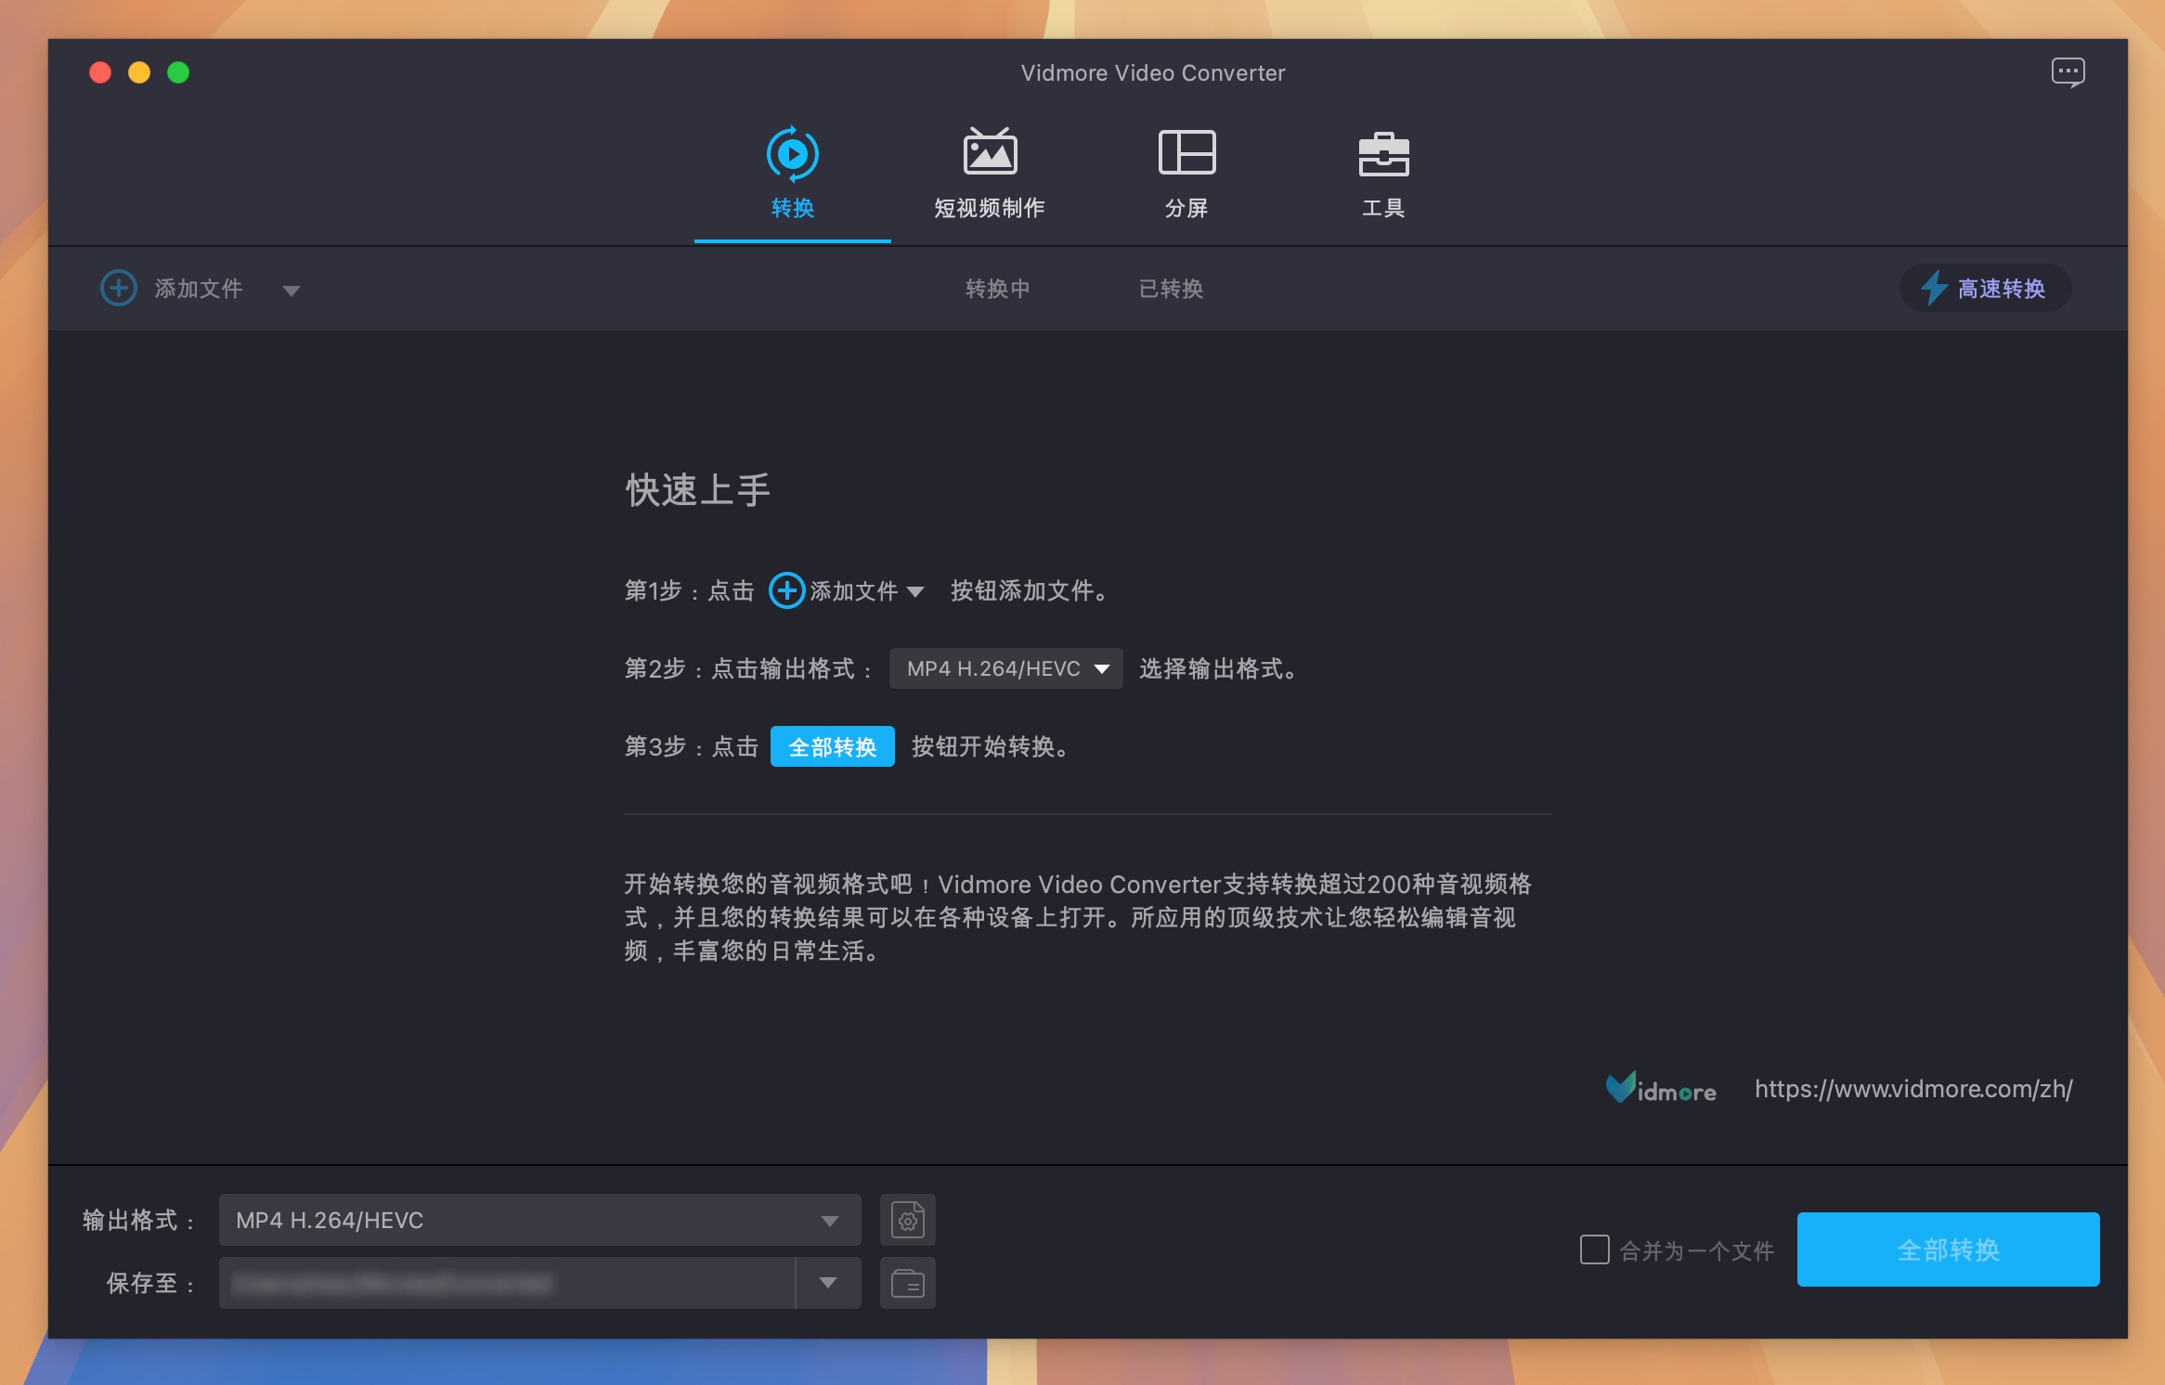
Task: Start conversion with big 全部转换 button
Action: pyautogui.click(x=1948, y=1249)
